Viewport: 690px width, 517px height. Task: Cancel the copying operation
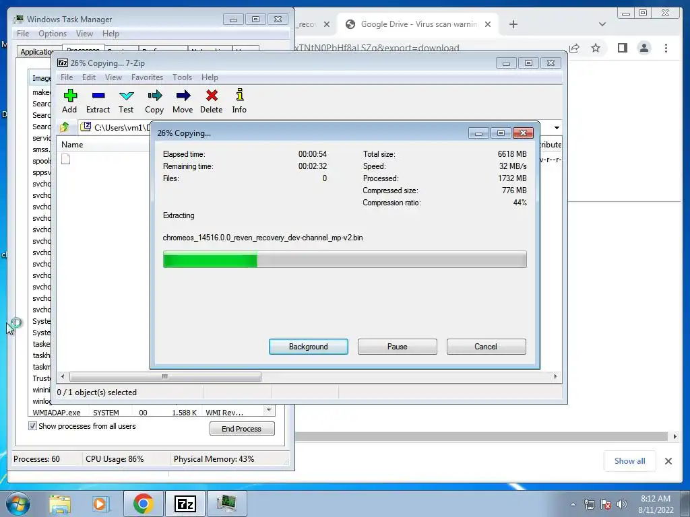click(x=486, y=347)
